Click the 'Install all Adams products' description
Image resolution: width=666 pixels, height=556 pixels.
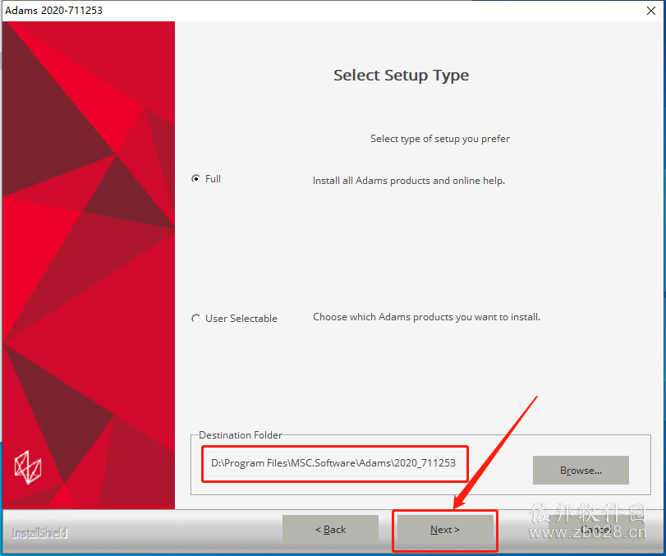[x=409, y=181]
